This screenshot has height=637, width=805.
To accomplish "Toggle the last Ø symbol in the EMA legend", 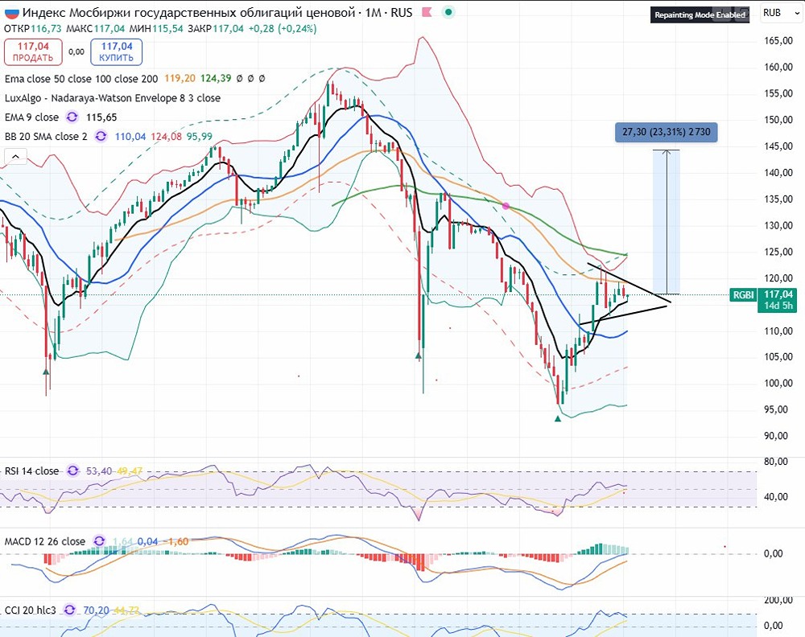I will 262,79.
